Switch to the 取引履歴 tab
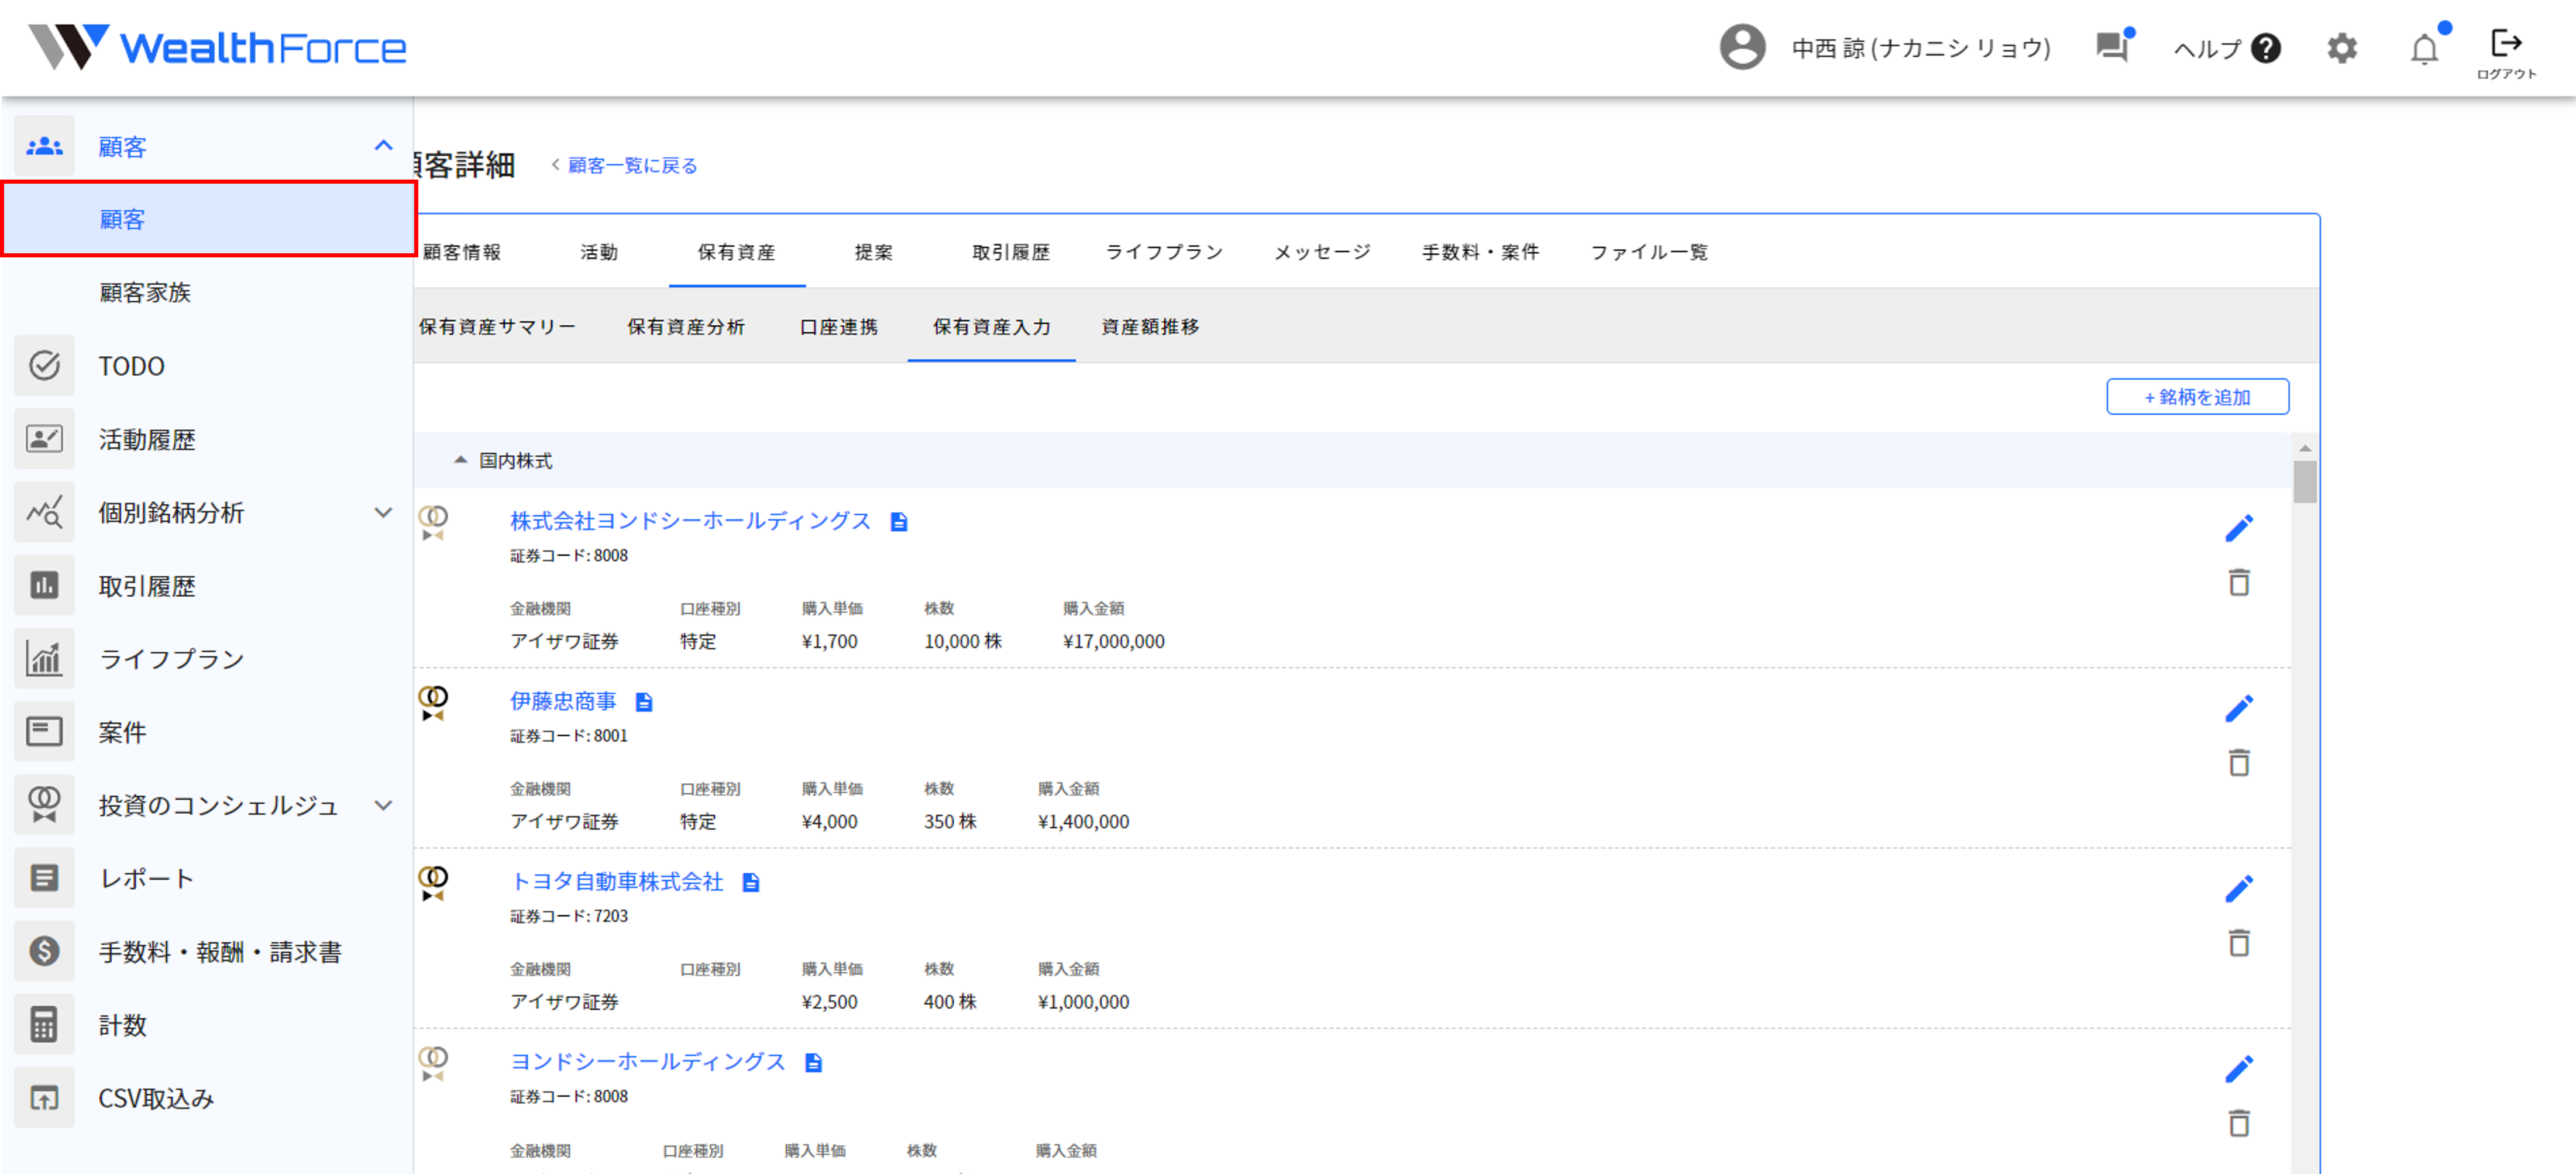2576x1174 pixels. click(1011, 252)
